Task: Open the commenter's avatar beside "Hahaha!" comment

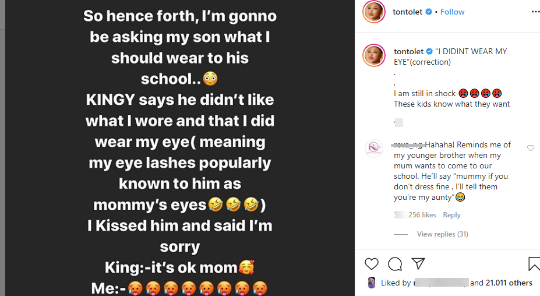Action: point(373,149)
